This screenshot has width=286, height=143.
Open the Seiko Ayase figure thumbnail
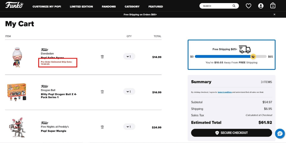click(17, 57)
